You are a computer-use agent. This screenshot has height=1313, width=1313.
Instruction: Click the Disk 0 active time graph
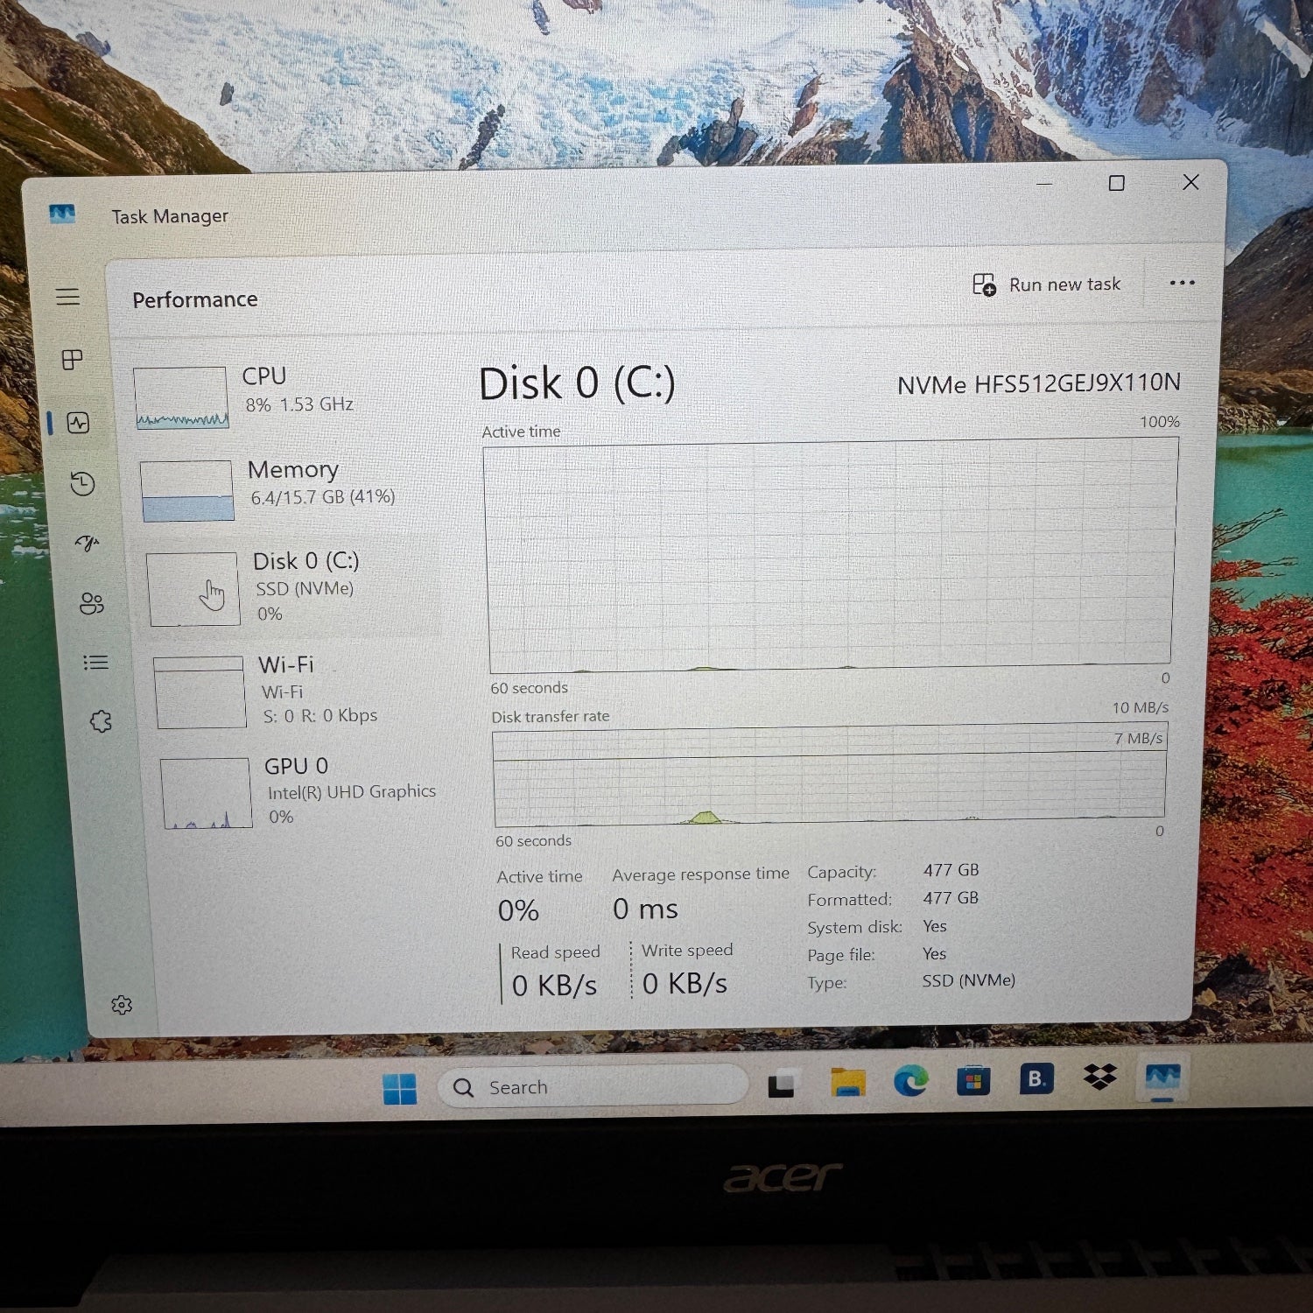830,554
